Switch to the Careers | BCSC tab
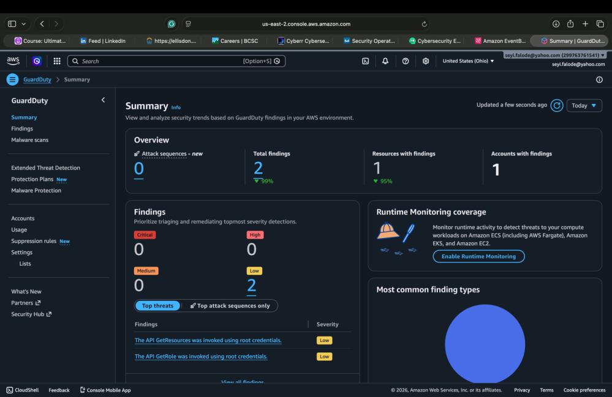The height and width of the screenshot is (397, 612). pyautogui.click(x=235, y=40)
